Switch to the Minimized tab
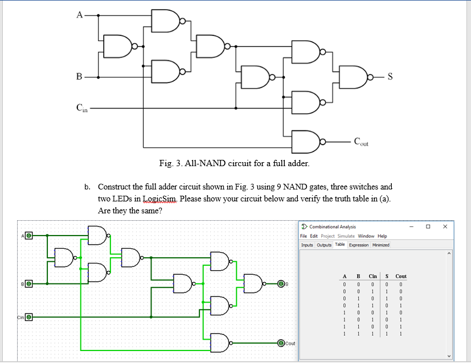Image resolution: width=471 pixels, height=363 pixels. 380,245
